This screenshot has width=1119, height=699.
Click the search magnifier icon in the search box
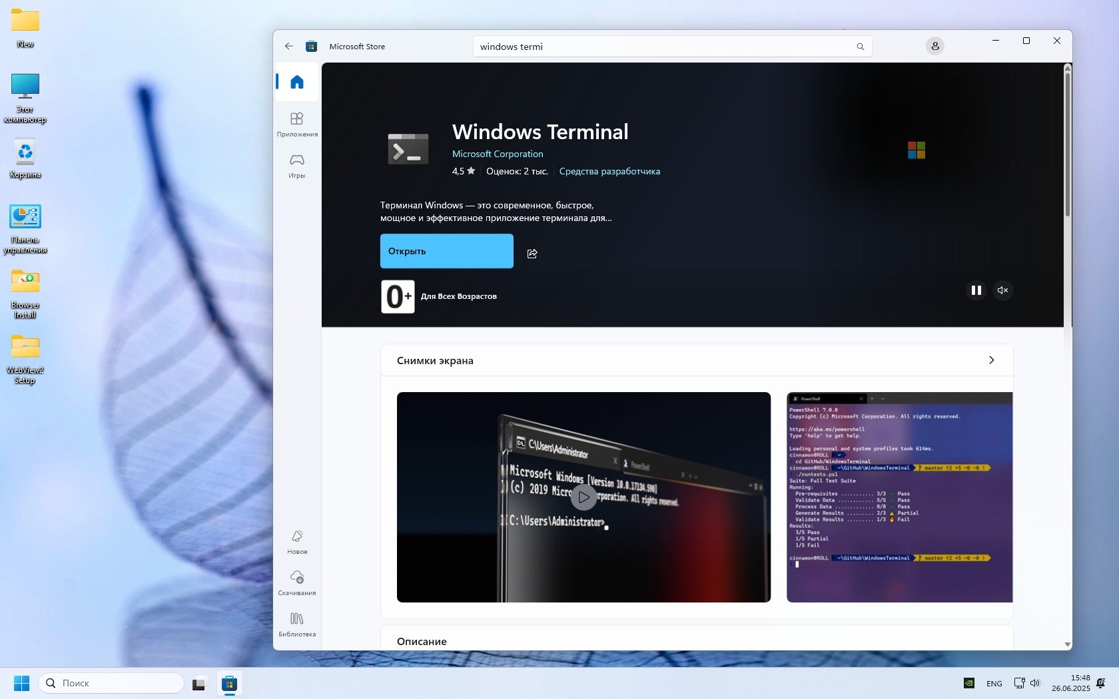860,47
